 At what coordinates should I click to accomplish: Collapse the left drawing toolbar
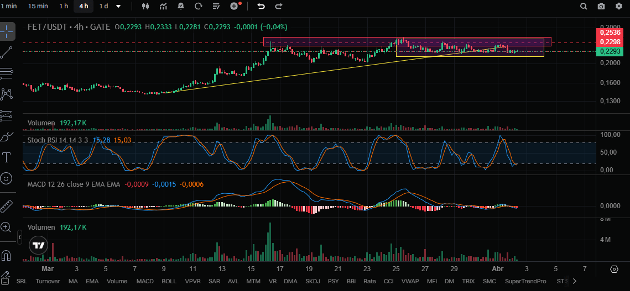click(x=20, y=237)
